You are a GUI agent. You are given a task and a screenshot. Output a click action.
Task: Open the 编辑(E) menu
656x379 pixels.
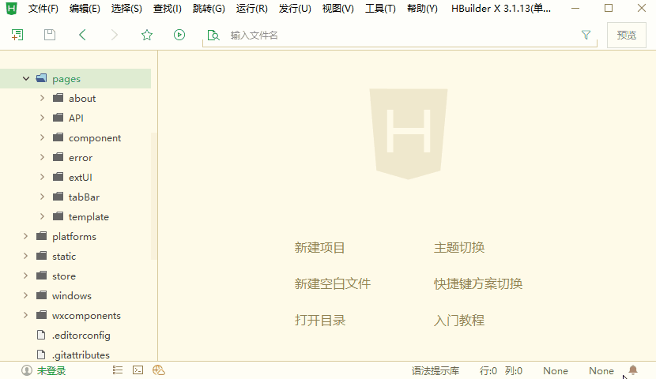85,9
